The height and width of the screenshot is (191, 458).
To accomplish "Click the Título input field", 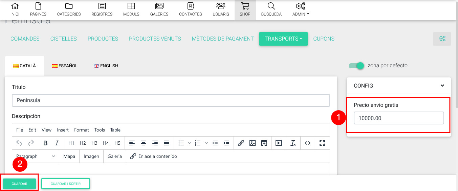I will point(171,100).
